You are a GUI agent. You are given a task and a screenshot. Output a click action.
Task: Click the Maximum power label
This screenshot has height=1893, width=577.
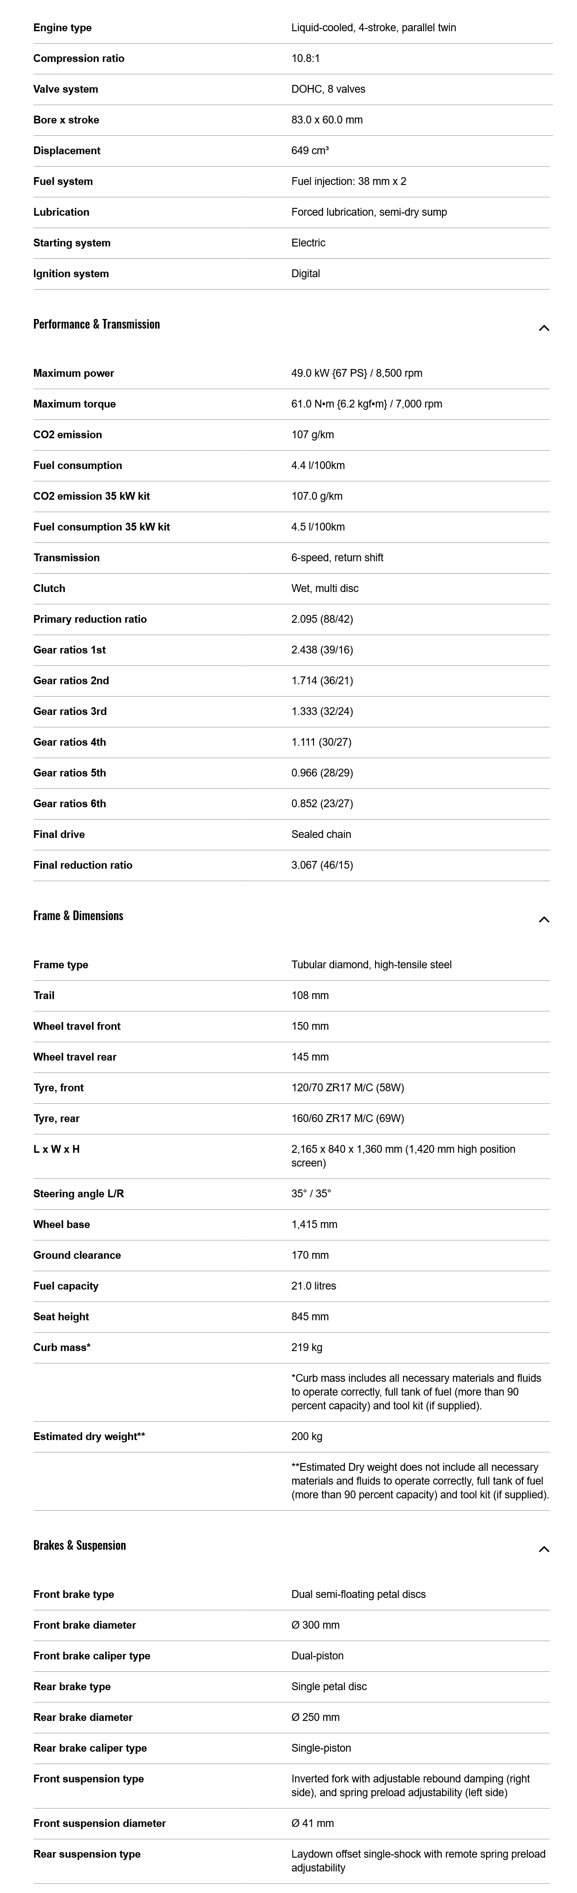pyautogui.click(x=73, y=373)
